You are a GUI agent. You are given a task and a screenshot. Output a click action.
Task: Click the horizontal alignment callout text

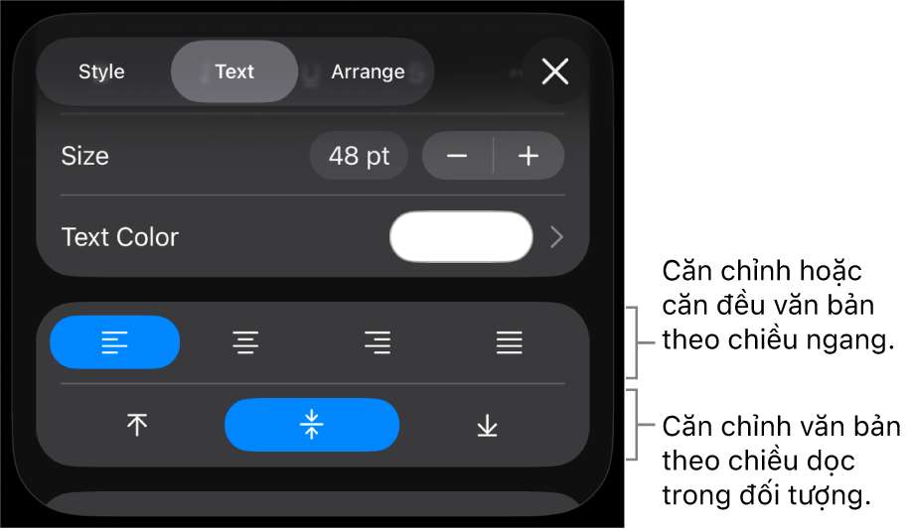click(778, 306)
